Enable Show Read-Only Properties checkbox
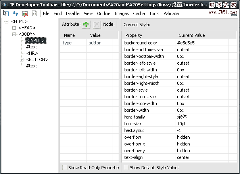The image size is (240, 174). (x=65, y=168)
